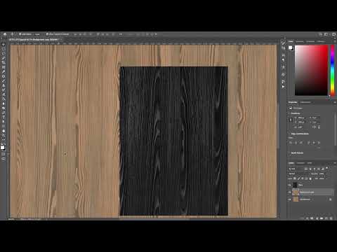Viewport: 337px width, 252px height.
Task: Switch to the Gradients tab
Action: 310,41
